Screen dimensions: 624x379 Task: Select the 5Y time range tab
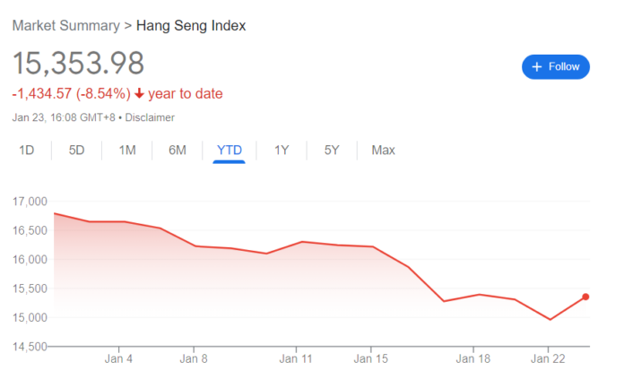pos(332,151)
